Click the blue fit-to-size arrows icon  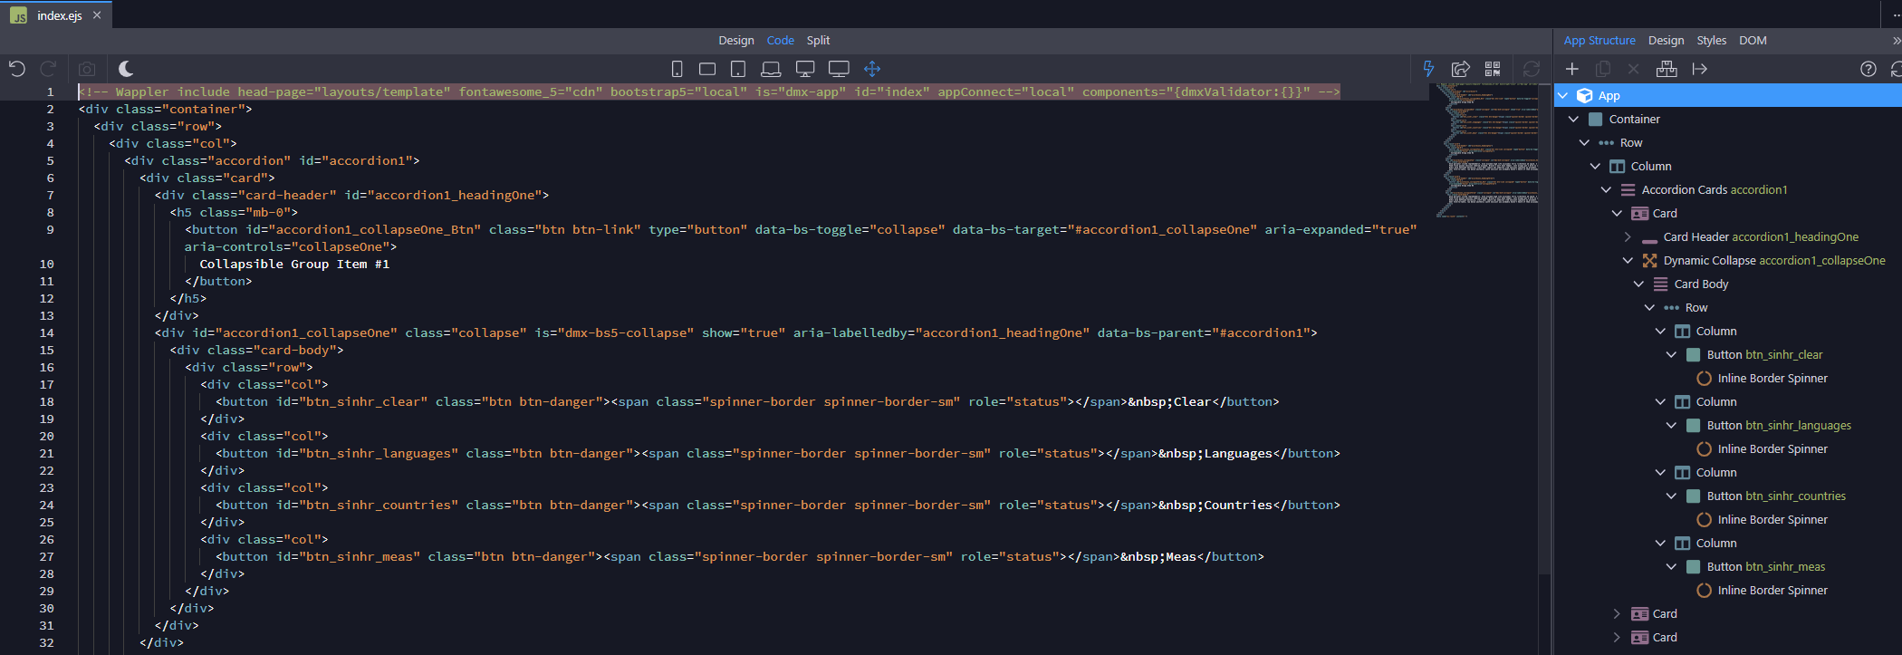[x=872, y=69]
